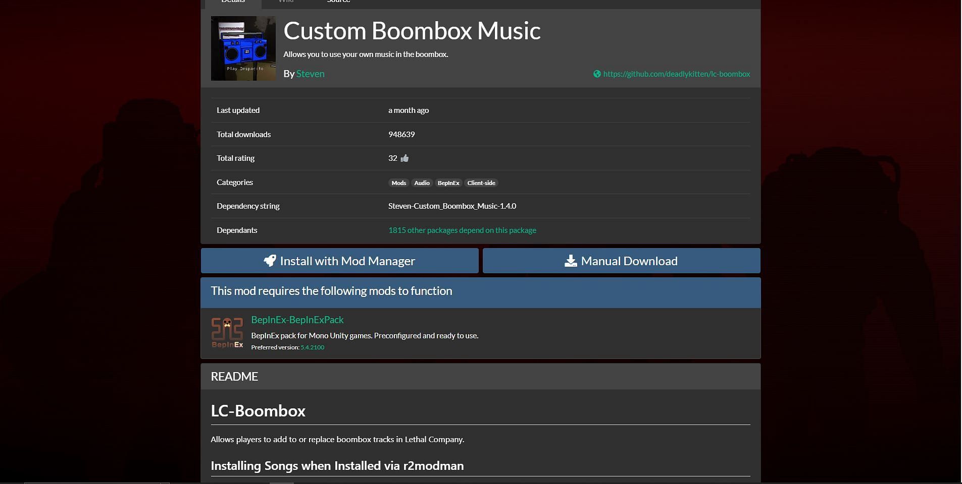Click the 'Allows you to use your own music' description

coord(366,54)
